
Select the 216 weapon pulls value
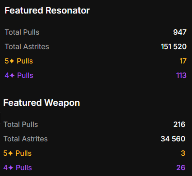point(179,124)
